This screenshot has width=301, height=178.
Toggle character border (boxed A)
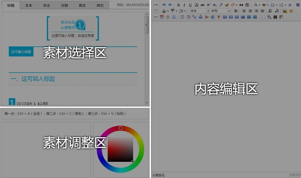tap(196, 5)
